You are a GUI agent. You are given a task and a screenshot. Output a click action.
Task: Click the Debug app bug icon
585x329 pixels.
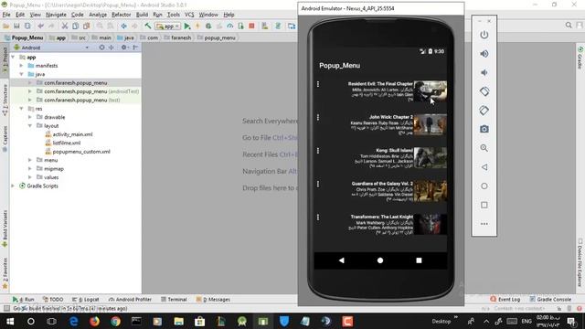click(x=208, y=27)
